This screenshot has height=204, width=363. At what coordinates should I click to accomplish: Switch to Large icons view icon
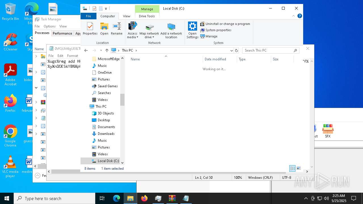[299, 168]
